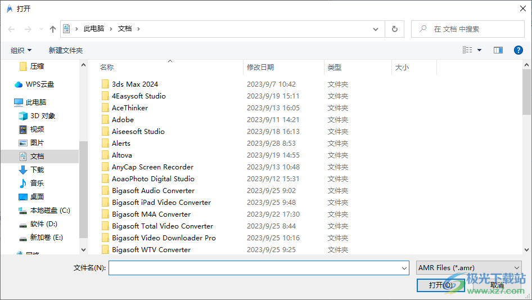Select the 3ds Max 2024 folder icon

[x=105, y=84]
